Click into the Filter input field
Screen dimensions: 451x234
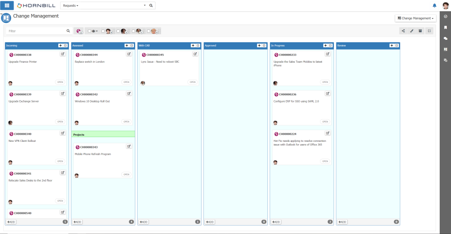pyautogui.click(x=36, y=31)
